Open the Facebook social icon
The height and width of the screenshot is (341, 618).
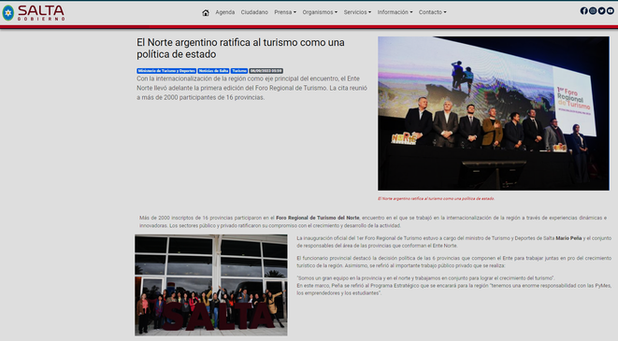(583, 11)
